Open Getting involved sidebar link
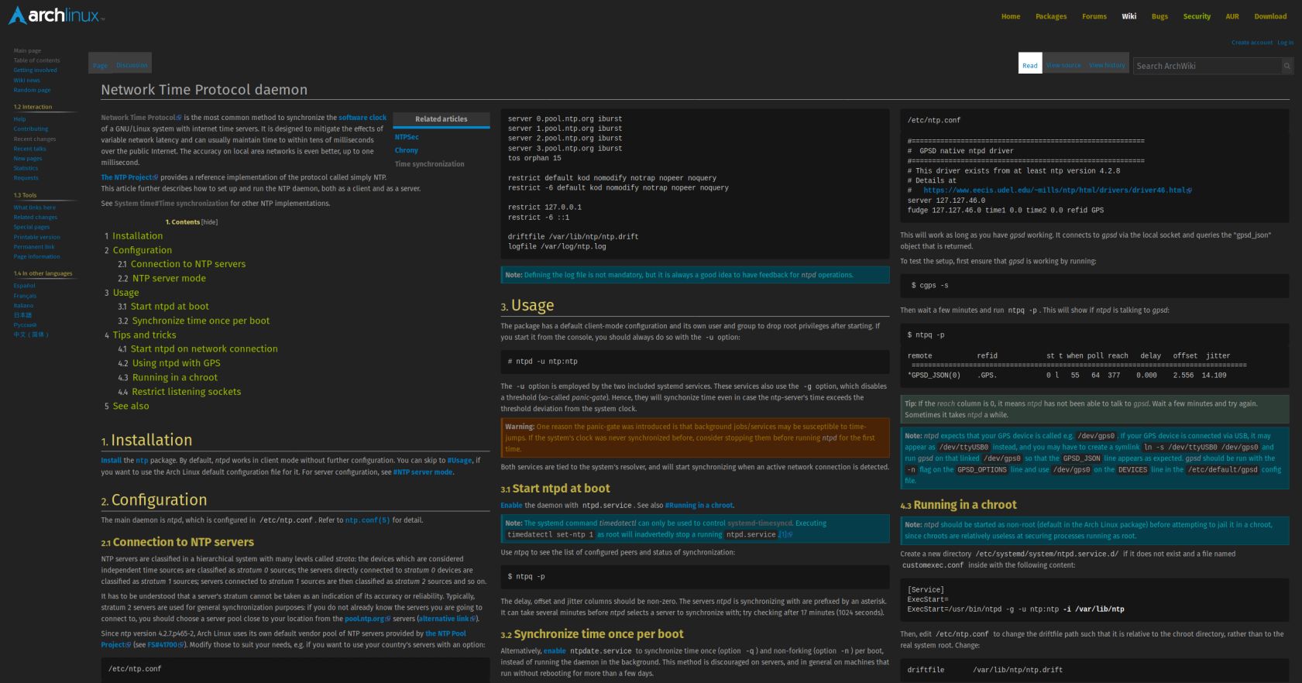The height and width of the screenshot is (683, 1302). 35,70
